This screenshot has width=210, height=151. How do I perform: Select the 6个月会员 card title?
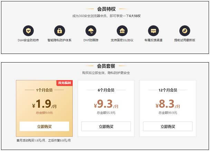(106, 90)
